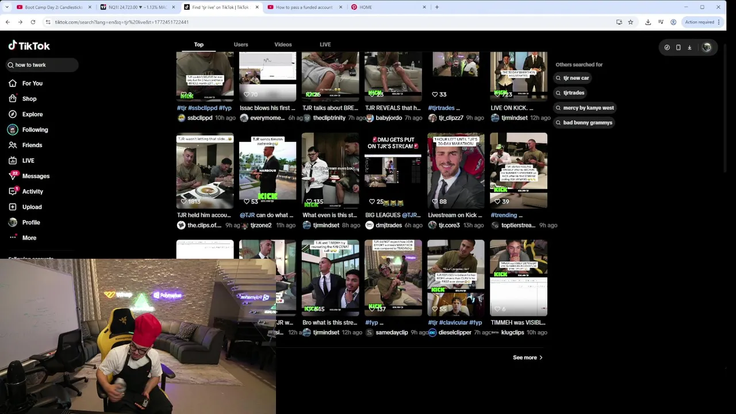736x414 pixels.
Task: Click the TikTok coins icon
Action: [667, 48]
